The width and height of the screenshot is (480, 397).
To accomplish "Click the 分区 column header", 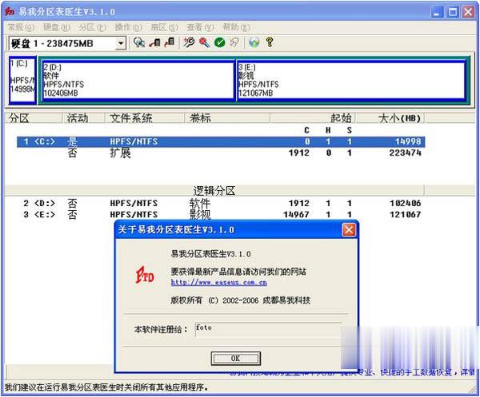I will click(x=34, y=118).
